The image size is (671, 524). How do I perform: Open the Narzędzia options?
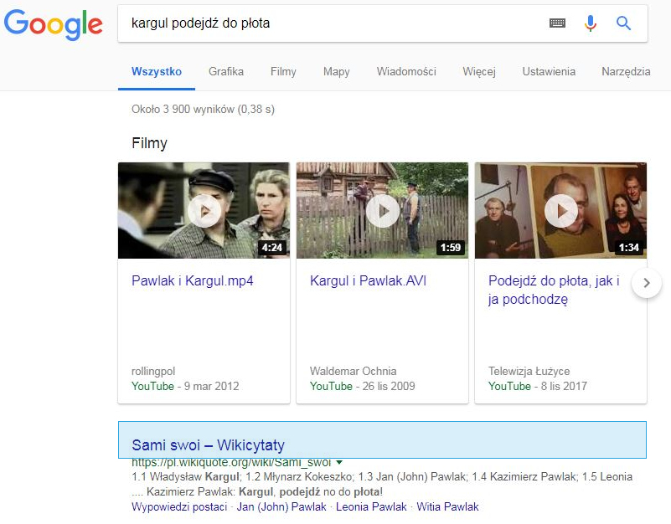point(626,71)
